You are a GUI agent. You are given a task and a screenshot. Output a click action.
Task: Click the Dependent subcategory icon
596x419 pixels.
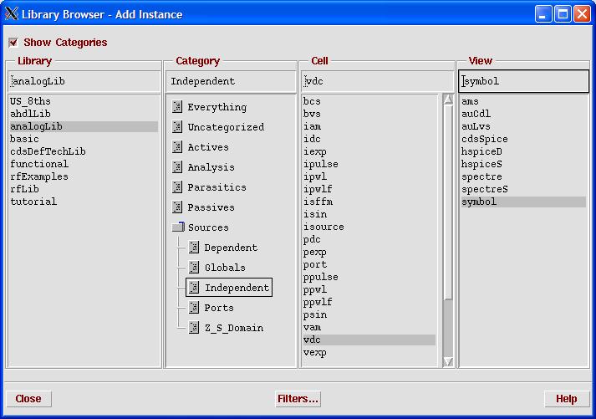[x=194, y=248]
